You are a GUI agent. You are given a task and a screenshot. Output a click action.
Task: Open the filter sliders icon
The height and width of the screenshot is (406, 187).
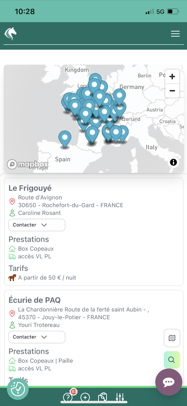(x=120, y=397)
